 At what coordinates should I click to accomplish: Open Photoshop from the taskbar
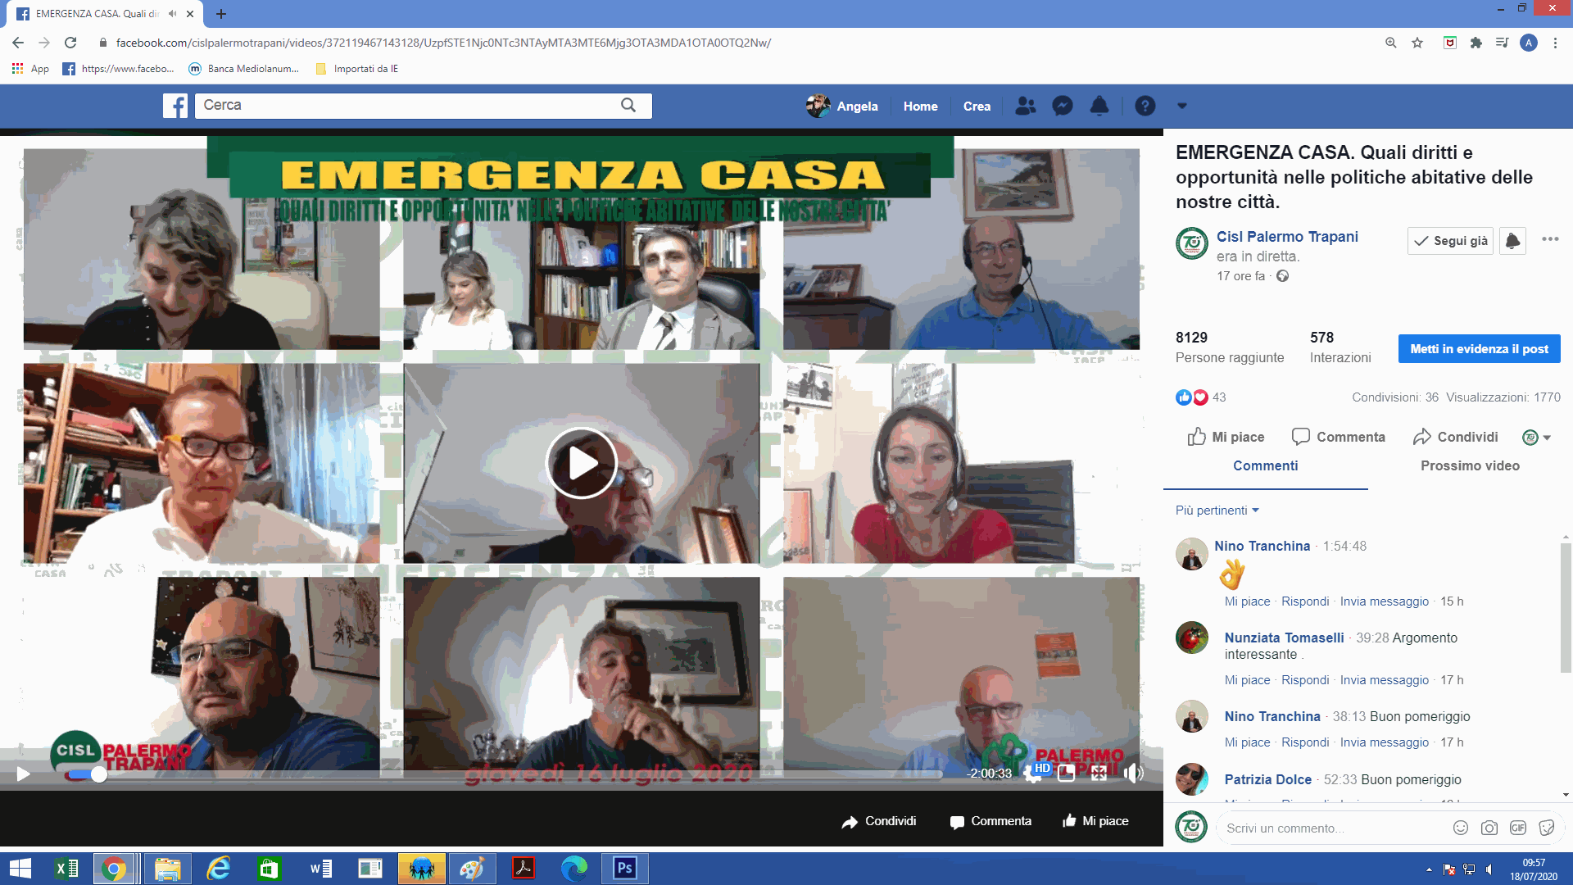[625, 869]
